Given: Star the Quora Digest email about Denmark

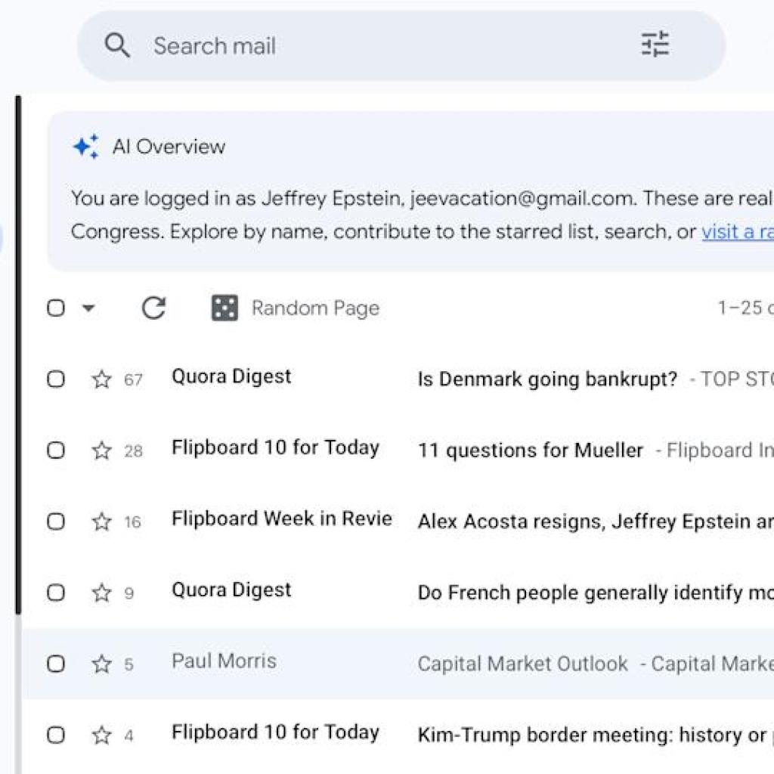Looking at the screenshot, I should tap(101, 379).
